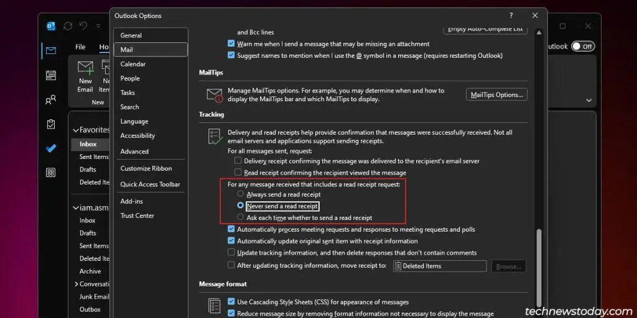Uncheck automatically update original sent item option
This screenshot has height=318, width=637.
(x=231, y=240)
